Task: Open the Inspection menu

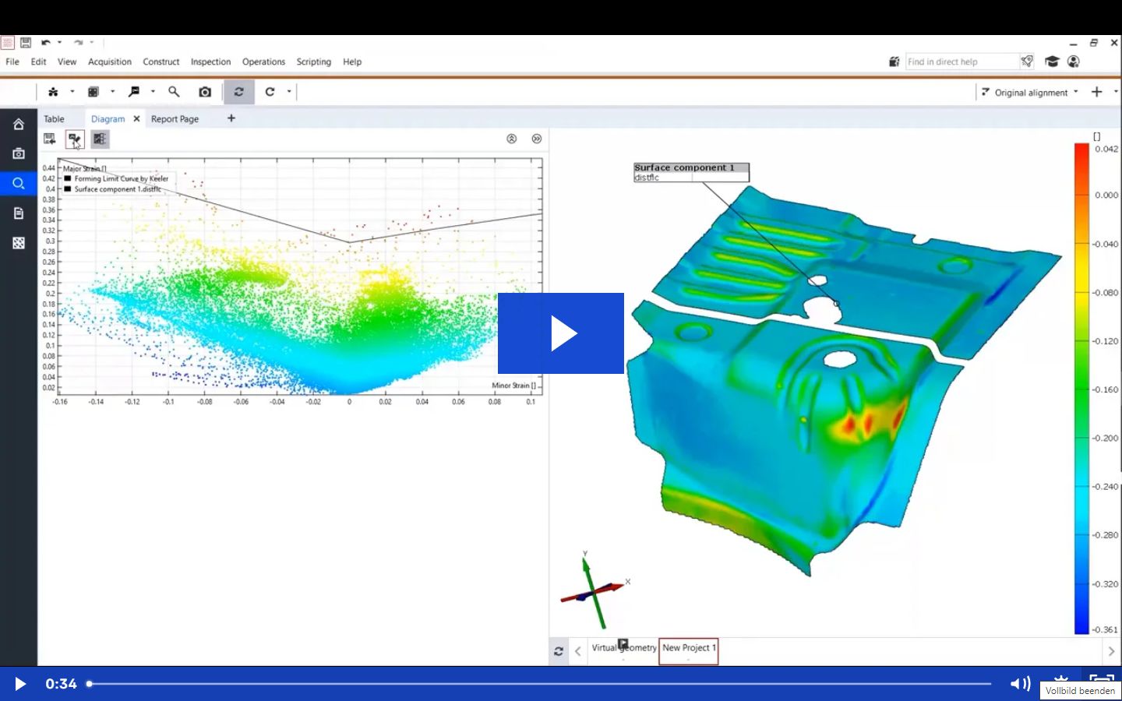Action: (210, 62)
